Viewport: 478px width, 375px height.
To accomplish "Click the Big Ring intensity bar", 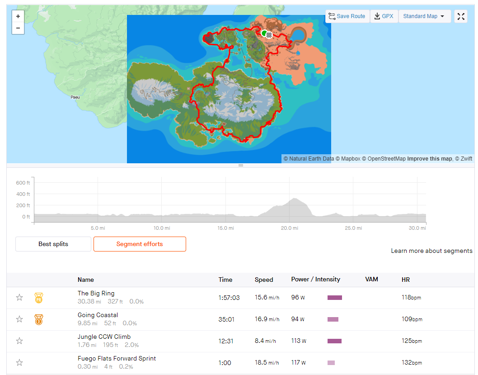I will [x=335, y=298].
